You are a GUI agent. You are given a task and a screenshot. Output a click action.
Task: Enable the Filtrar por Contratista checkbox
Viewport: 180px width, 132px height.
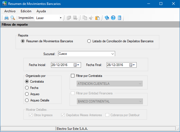click(x=73, y=76)
